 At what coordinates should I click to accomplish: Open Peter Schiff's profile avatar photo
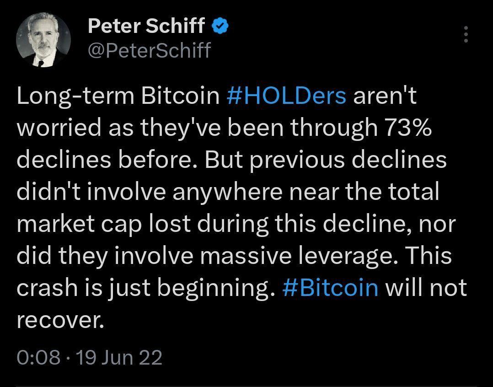[43, 39]
